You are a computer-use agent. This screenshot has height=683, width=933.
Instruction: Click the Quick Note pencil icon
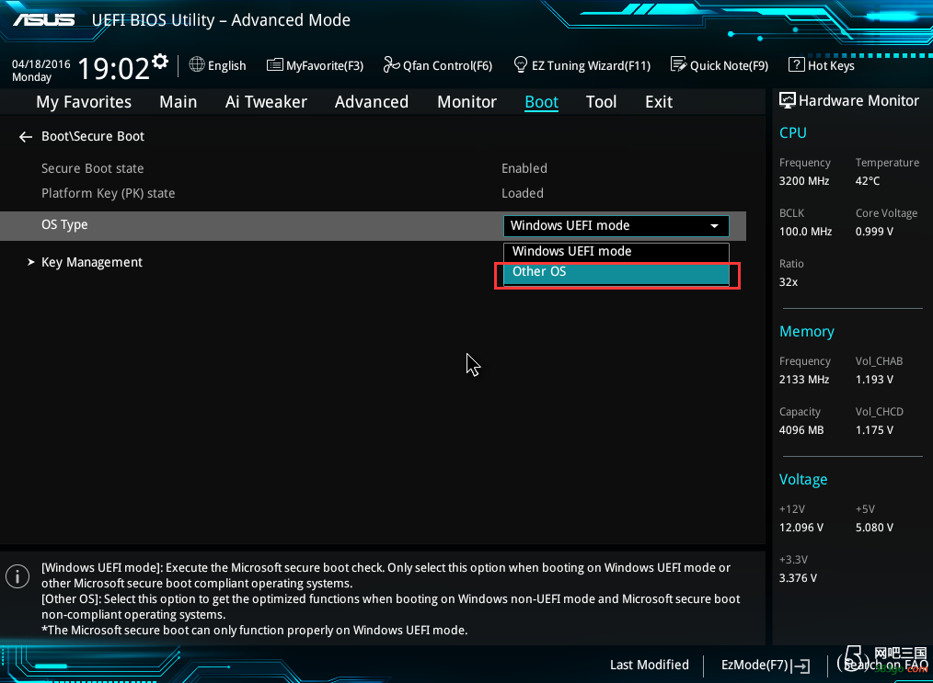tap(678, 64)
